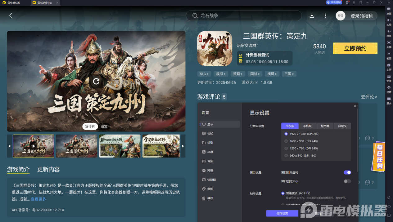Viewport: 393px width, 222px height.
Task: Open 其他 settings category
Action: pos(220,198)
